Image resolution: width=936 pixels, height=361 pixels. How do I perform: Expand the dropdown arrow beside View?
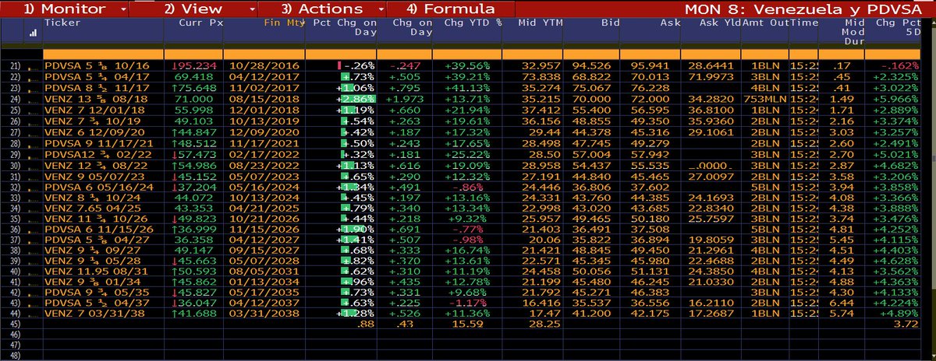252,9
